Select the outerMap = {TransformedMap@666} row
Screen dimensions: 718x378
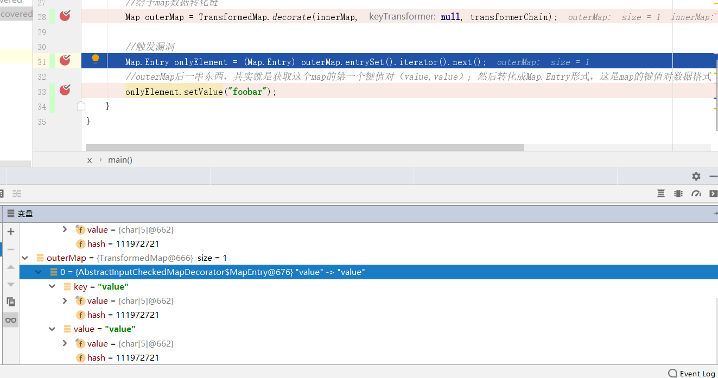click(x=368, y=258)
